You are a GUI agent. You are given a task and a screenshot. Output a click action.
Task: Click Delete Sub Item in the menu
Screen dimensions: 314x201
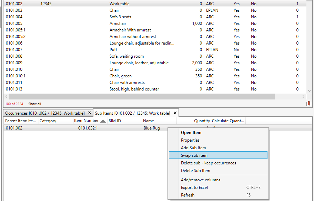click(195, 171)
